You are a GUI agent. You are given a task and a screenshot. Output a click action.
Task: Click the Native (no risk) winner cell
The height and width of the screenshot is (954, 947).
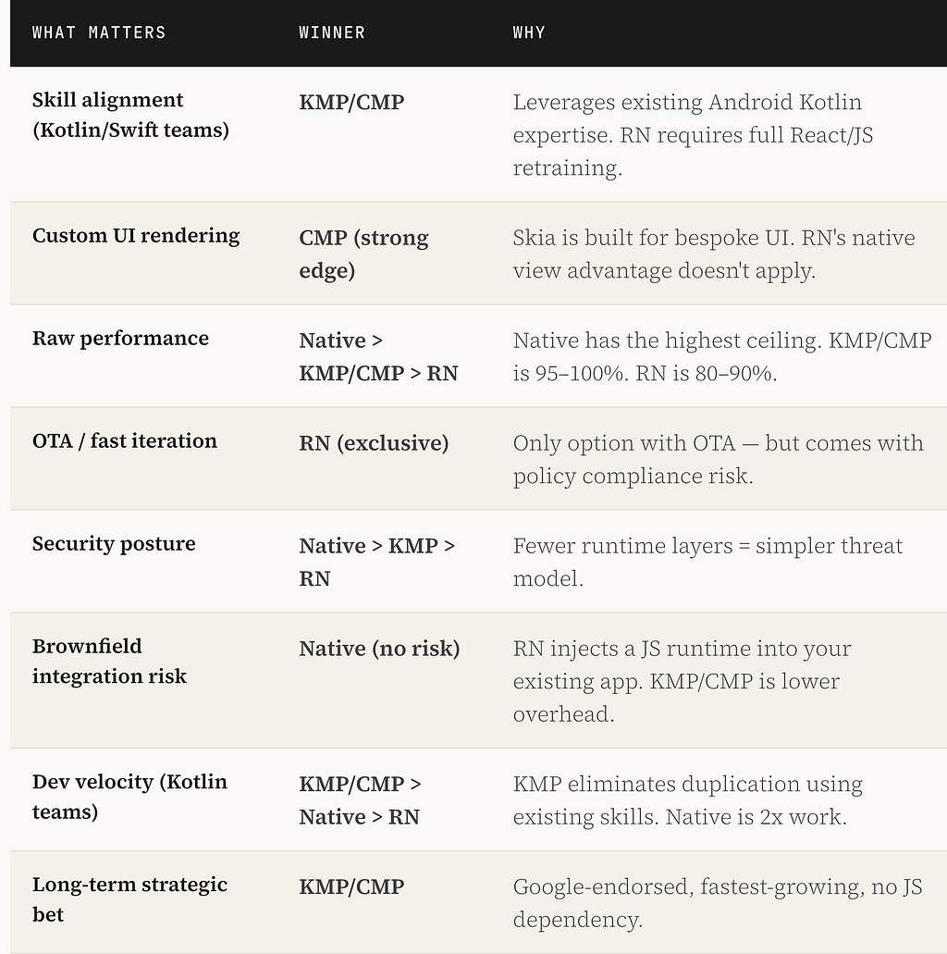pos(379,649)
